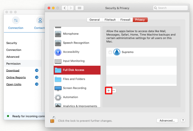
Task: Click the minus button to remove an app
Action: point(114,90)
